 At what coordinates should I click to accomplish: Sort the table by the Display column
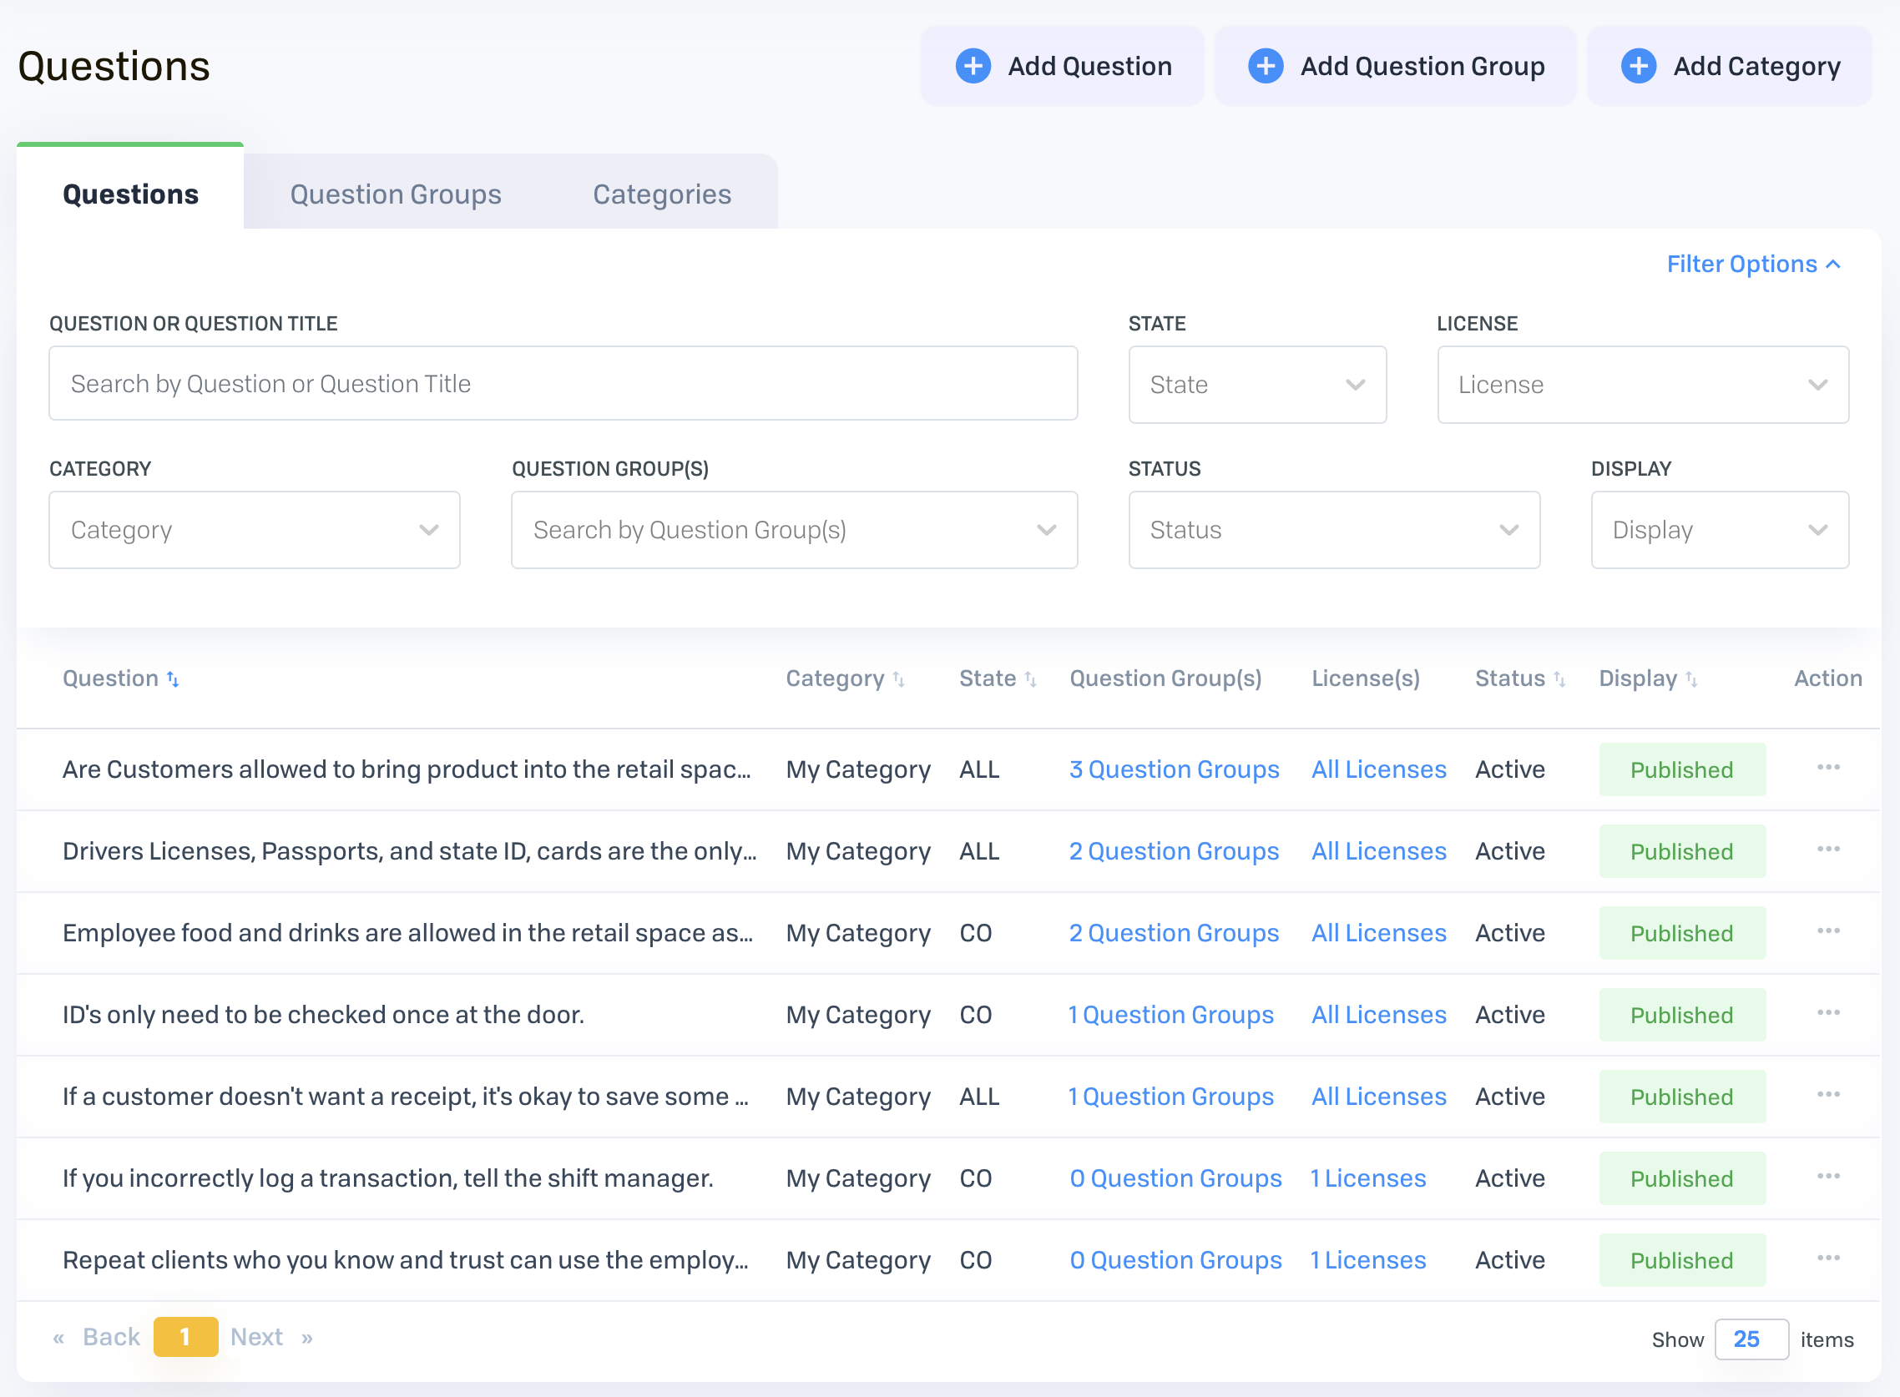pos(1691,679)
